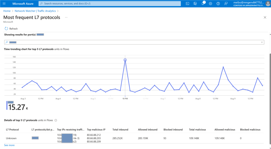
Task: Navigate to Network Watcher | Traffic Analytics breadcrumb
Action: (35, 11)
